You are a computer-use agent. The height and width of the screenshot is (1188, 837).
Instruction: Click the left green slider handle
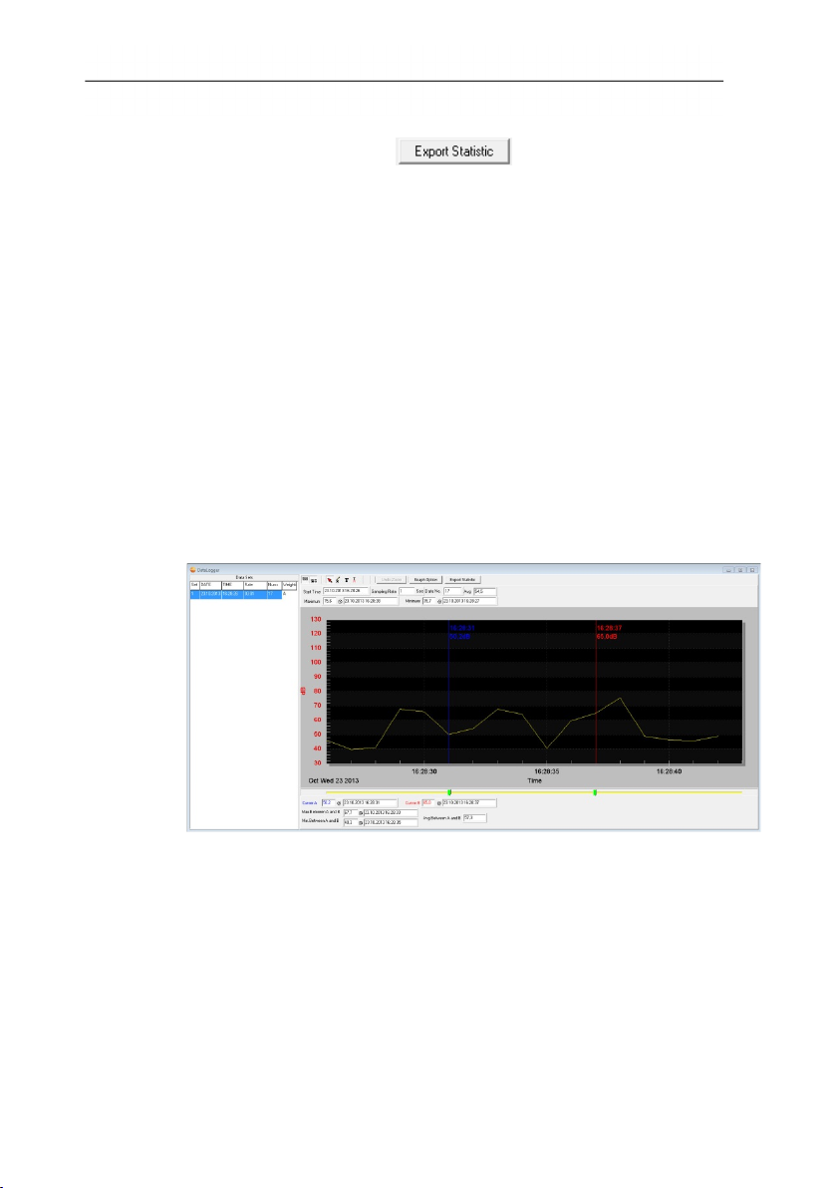point(449,792)
